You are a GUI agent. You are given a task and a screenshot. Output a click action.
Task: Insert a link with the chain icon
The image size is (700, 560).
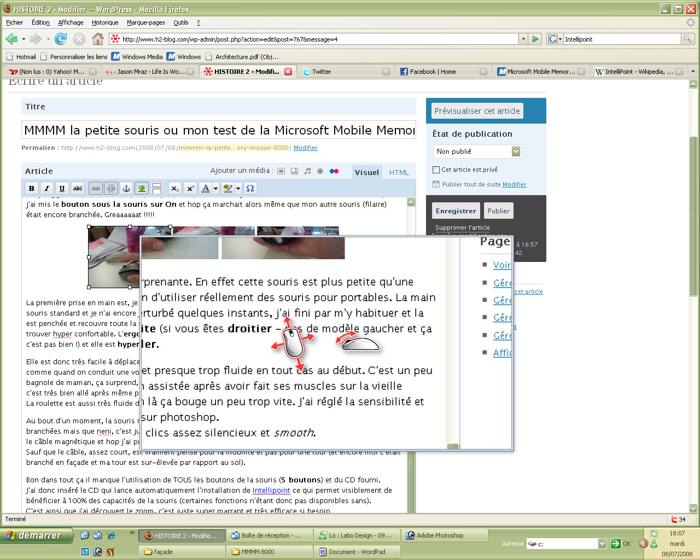click(96, 189)
